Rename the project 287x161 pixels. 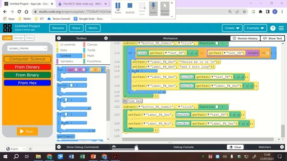(58, 28)
